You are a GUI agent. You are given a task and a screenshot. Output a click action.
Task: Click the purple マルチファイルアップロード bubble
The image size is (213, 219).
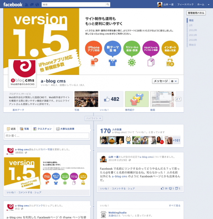coord(151,49)
